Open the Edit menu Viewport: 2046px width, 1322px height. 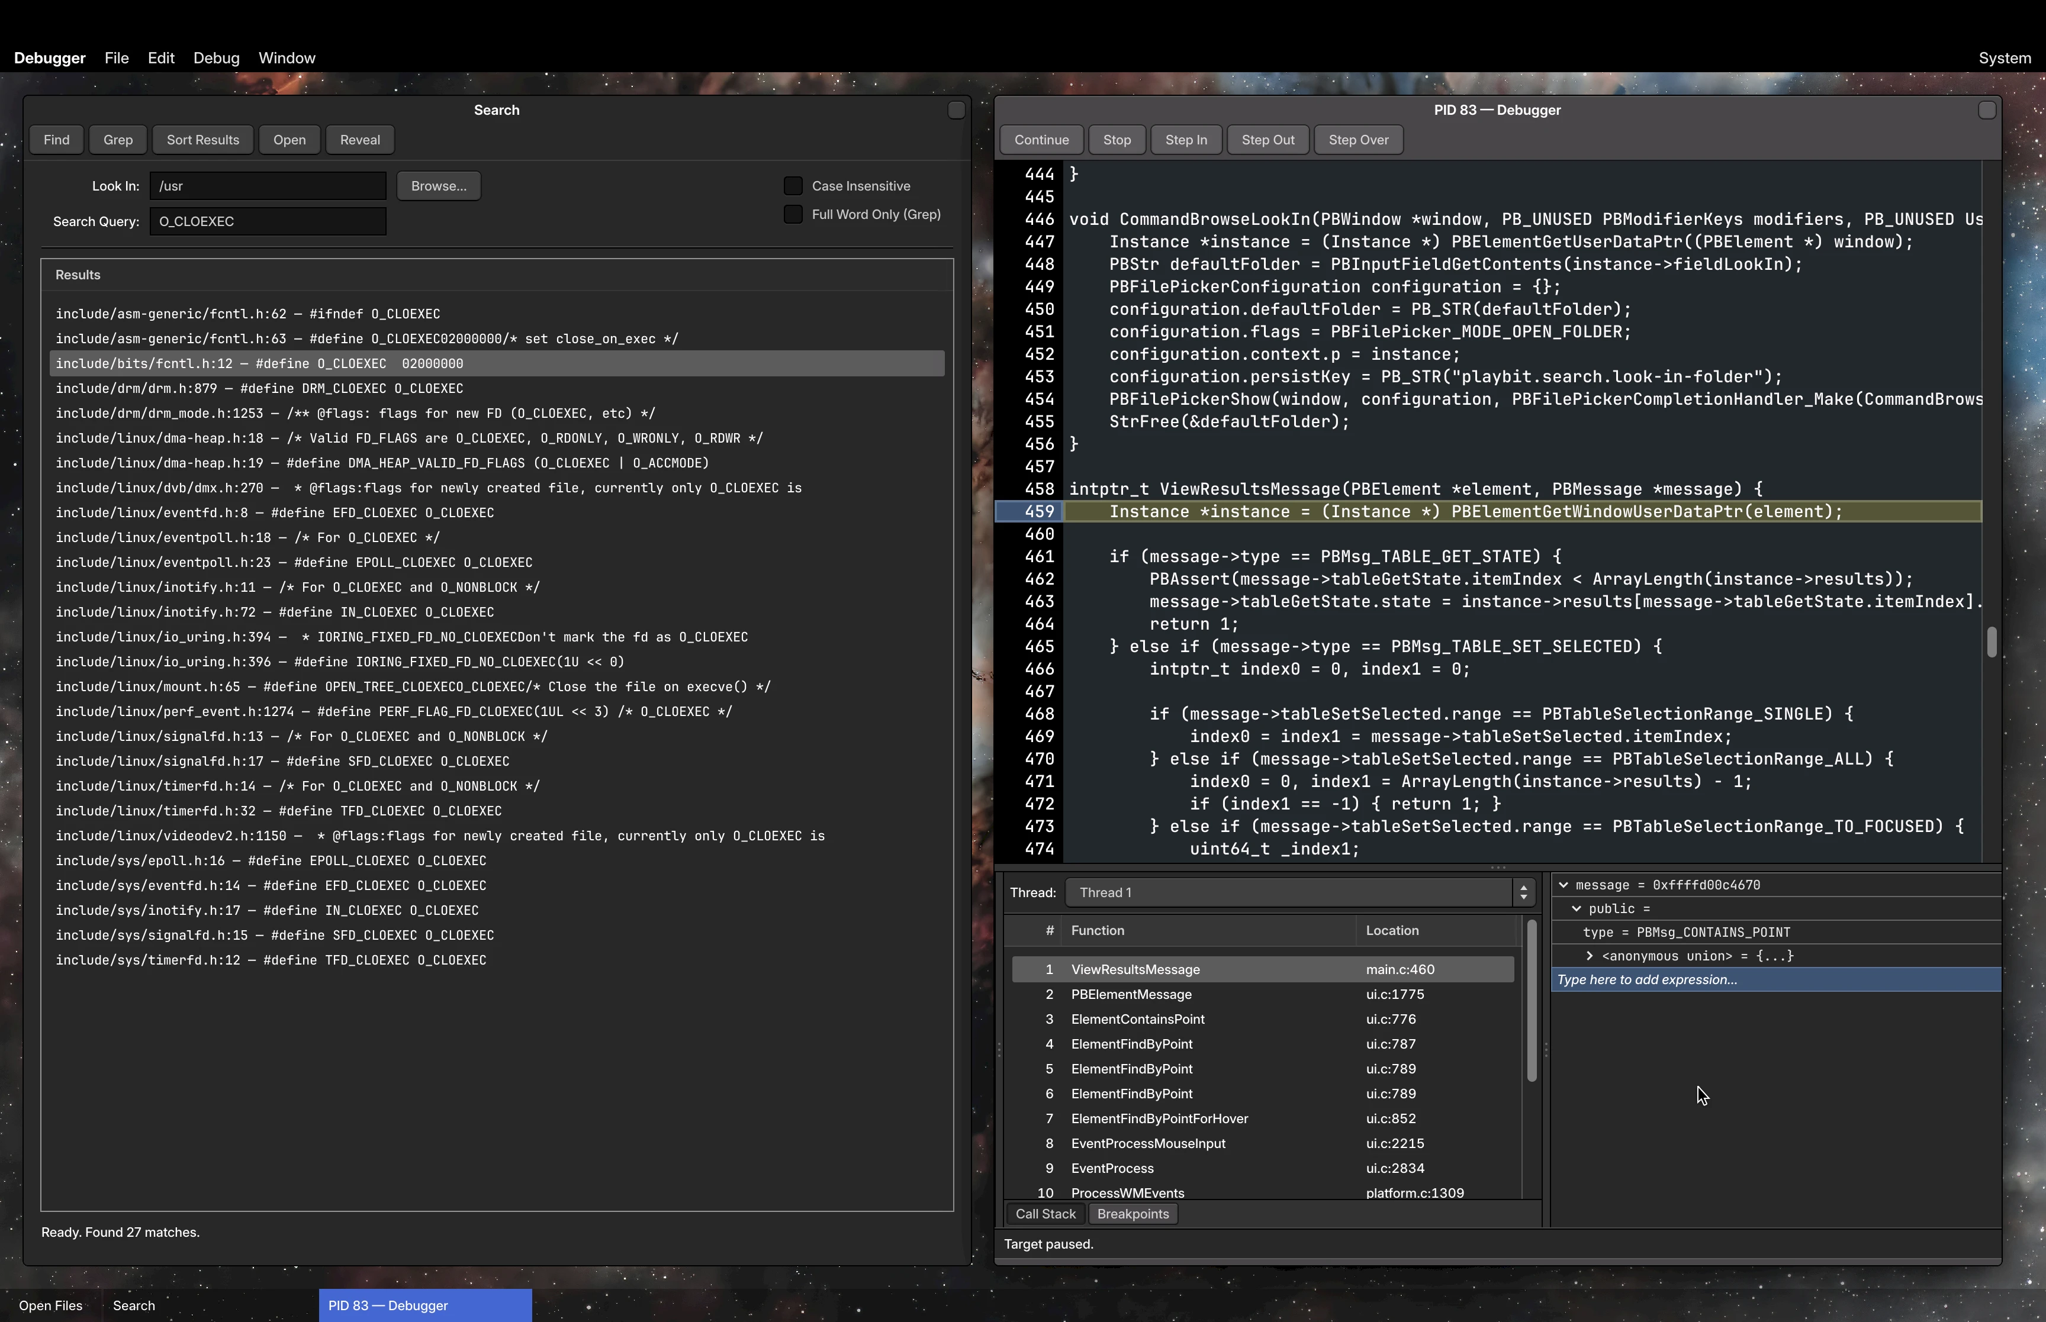pyautogui.click(x=160, y=59)
